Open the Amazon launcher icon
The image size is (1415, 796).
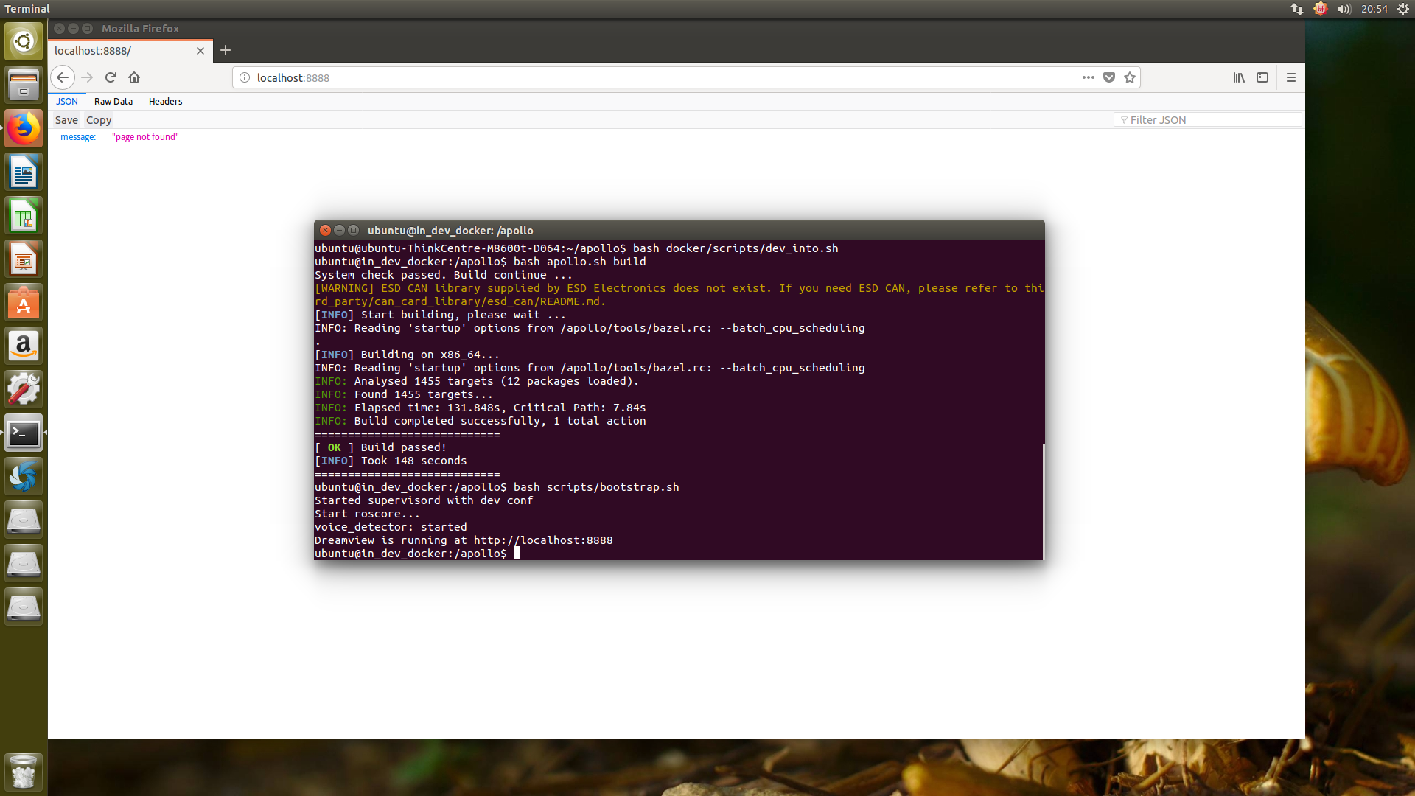pyautogui.click(x=24, y=346)
